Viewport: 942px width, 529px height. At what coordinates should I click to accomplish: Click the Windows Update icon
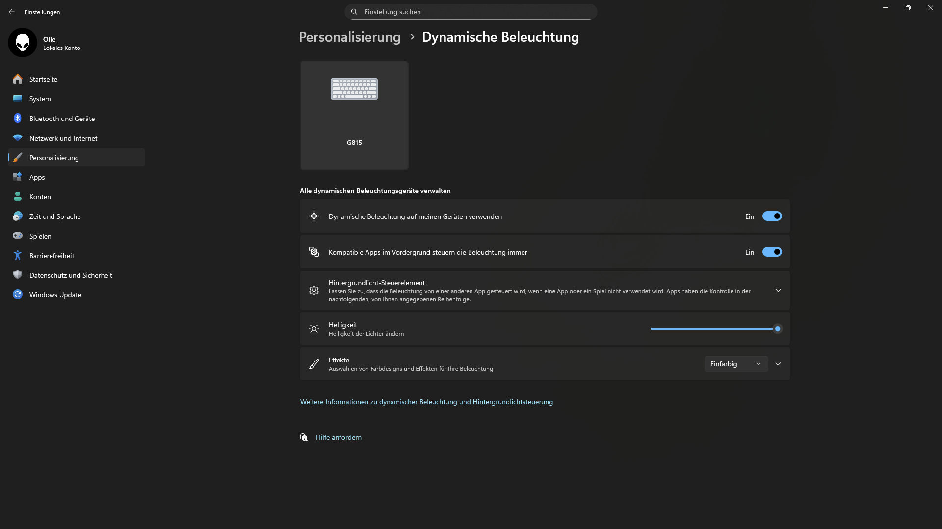[18, 295]
